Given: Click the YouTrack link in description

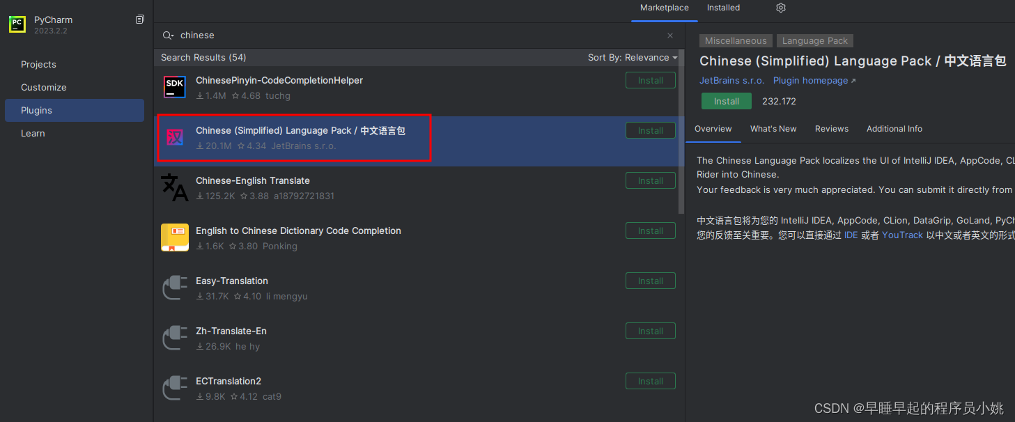Looking at the screenshot, I should pos(902,235).
